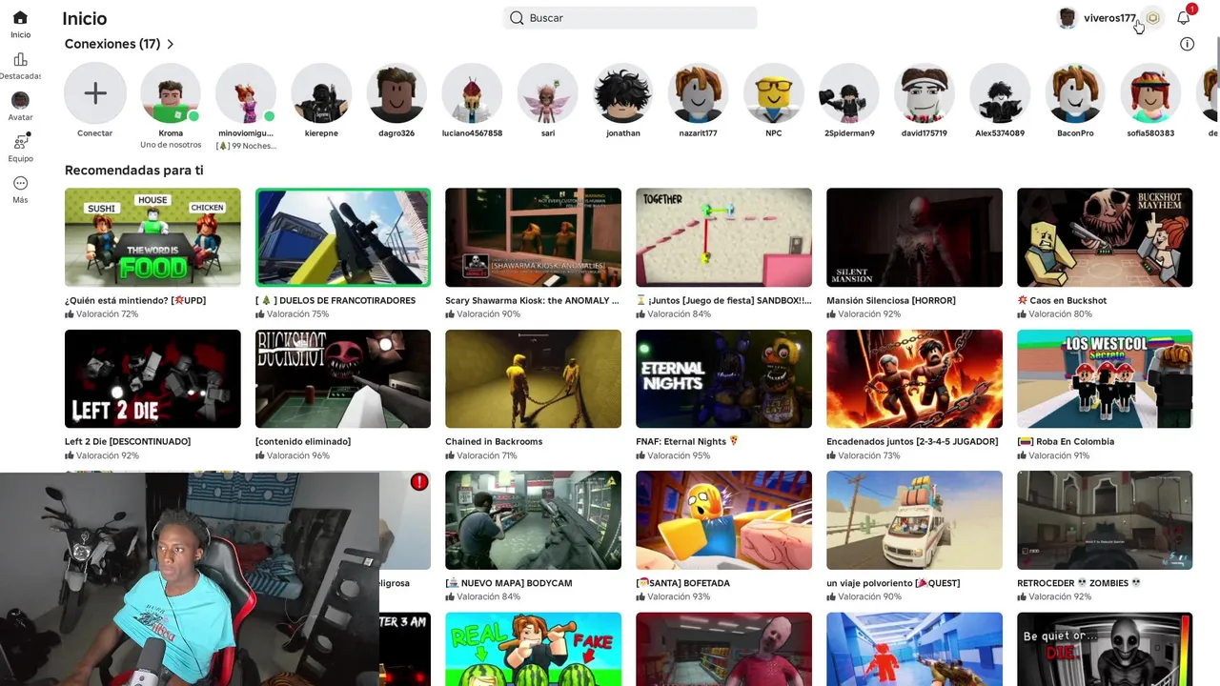
Task: Open the Equipo sidebar icon
Action: click(x=20, y=141)
